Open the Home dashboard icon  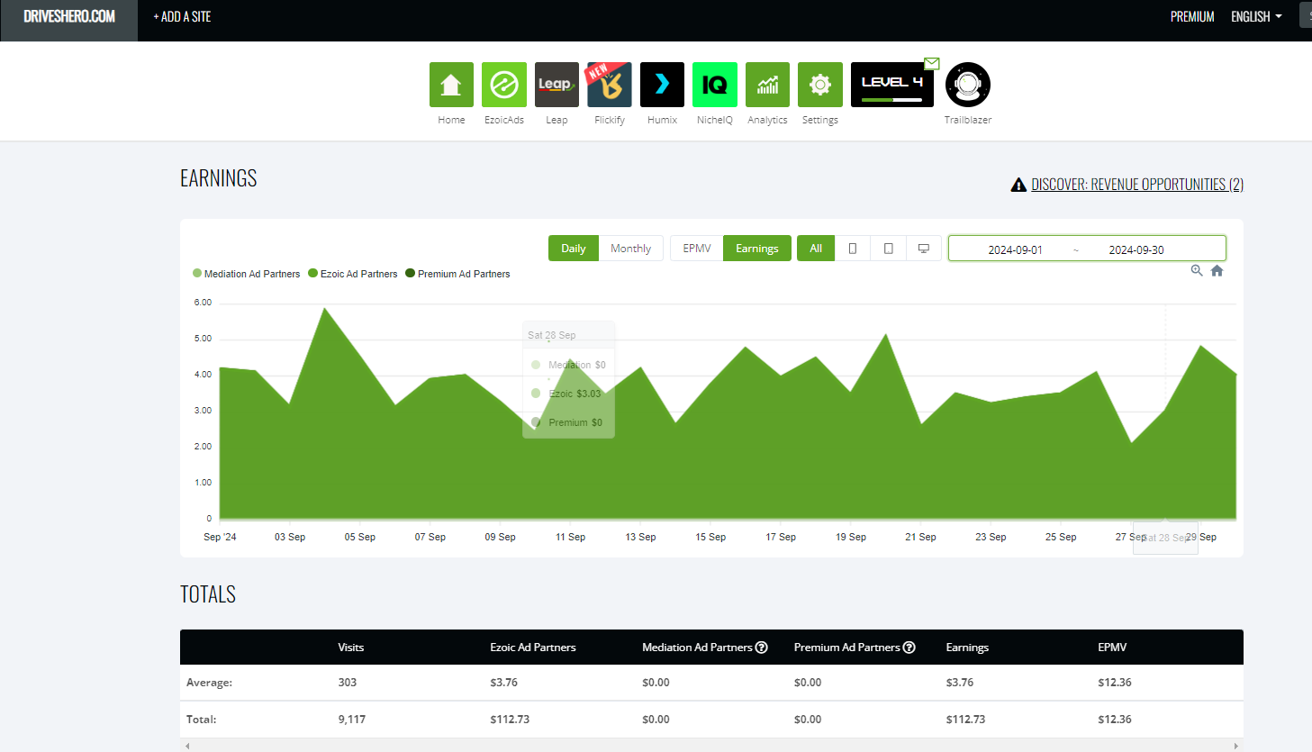tap(451, 85)
